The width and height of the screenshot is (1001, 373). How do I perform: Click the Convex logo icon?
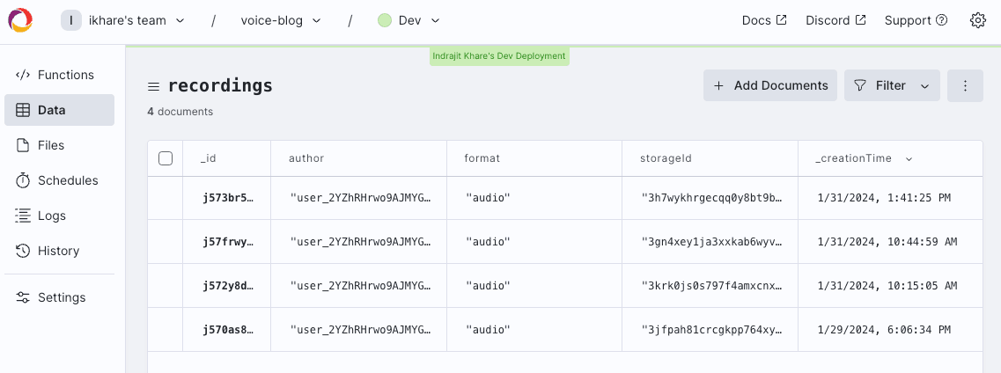pyautogui.click(x=20, y=20)
